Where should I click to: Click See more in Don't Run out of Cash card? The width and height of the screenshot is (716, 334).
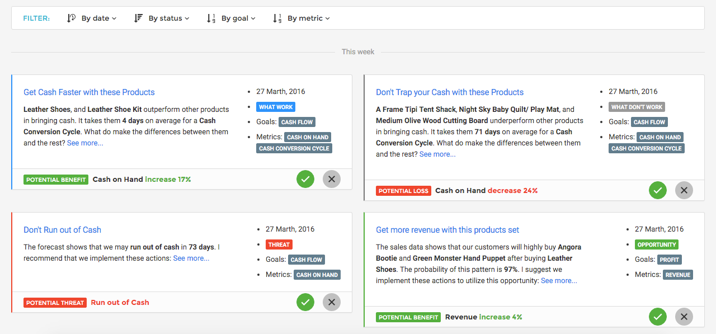191,258
